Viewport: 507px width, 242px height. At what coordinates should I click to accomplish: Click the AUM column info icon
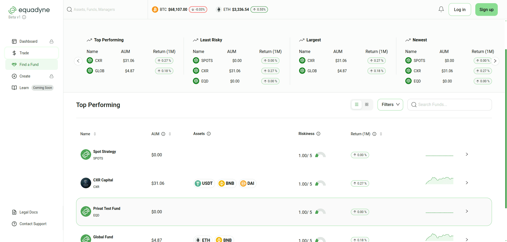click(x=163, y=134)
